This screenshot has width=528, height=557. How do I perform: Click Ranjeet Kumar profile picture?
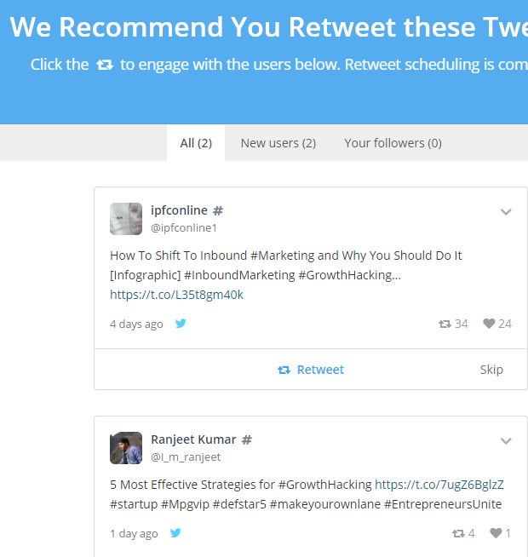[126, 448]
